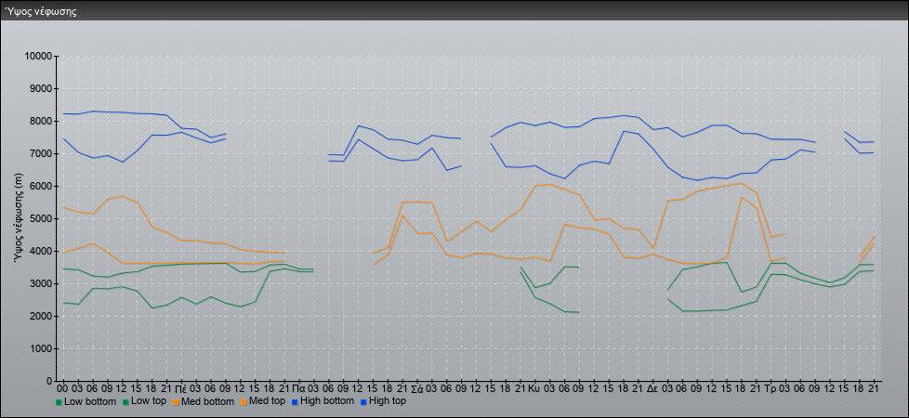Click the green Low bottom legend swatch
Screen dimensions: 909x418
[59, 401]
